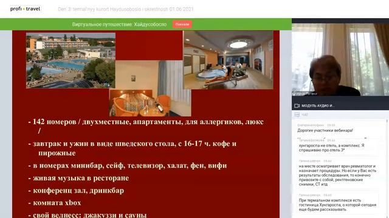Click the chat panel scrollbar
The image size is (389, 218).
pos(387,168)
